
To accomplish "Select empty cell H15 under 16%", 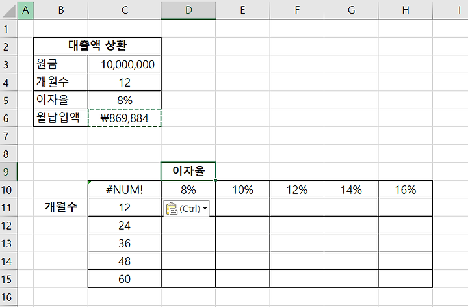I will [x=406, y=279].
